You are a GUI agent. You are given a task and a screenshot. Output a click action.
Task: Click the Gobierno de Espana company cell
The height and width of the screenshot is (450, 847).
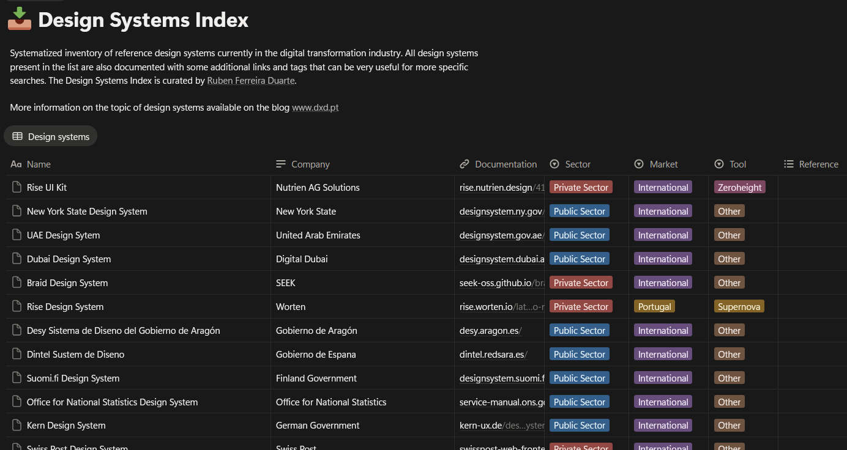click(x=362, y=354)
